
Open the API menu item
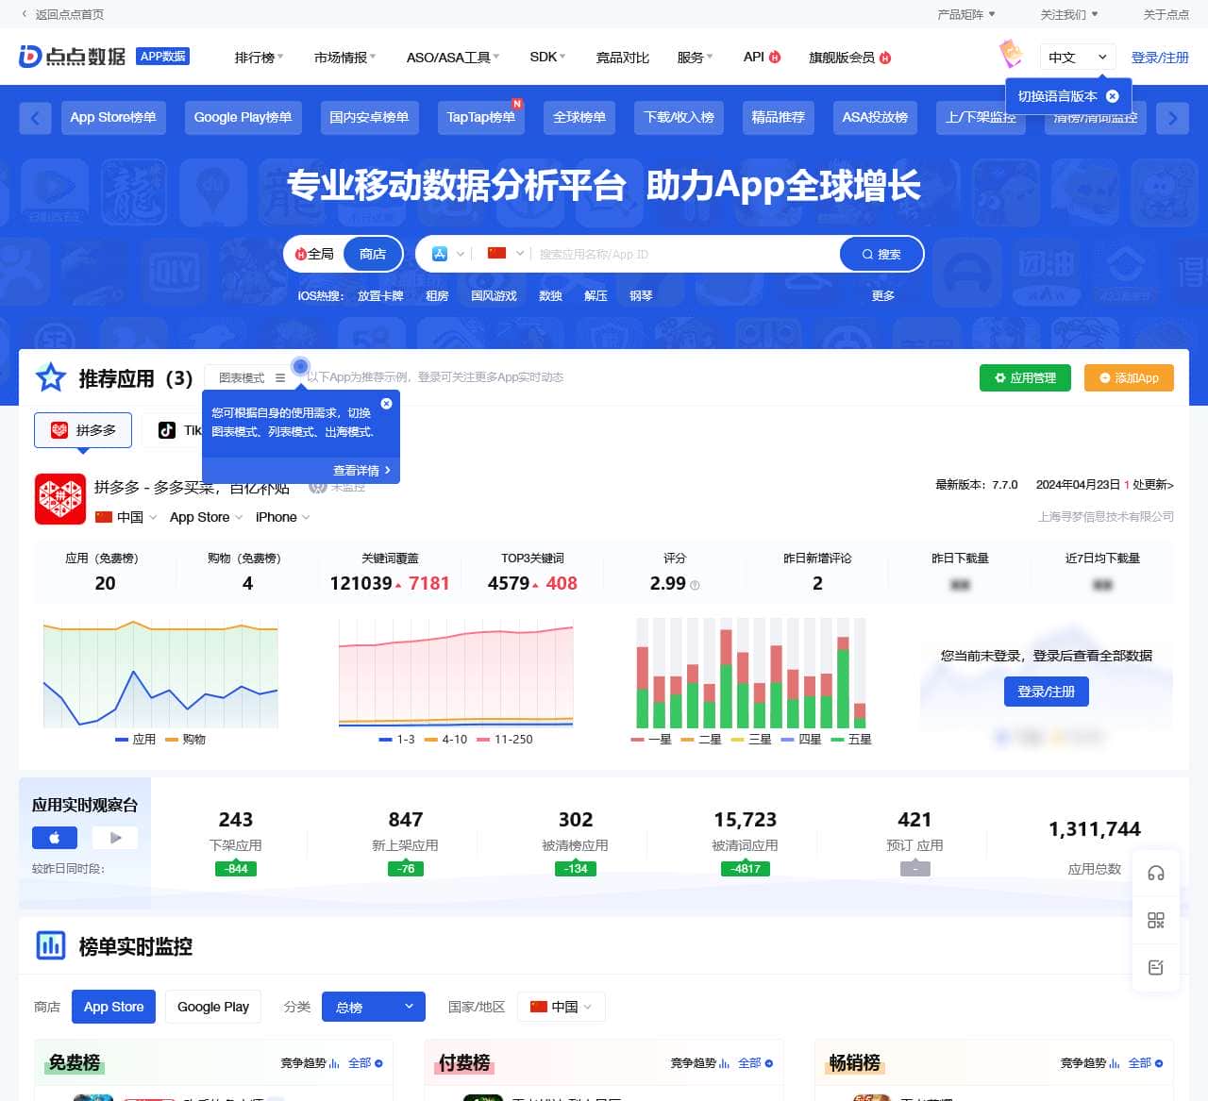[762, 58]
